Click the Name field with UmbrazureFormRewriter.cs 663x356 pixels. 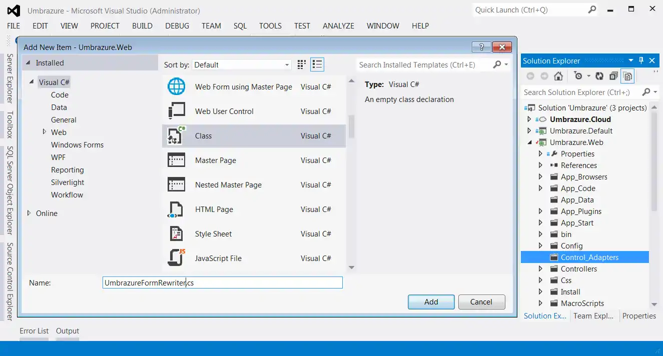click(223, 282)
